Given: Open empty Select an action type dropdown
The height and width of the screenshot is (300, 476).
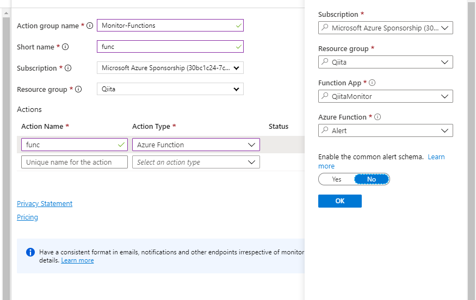Looking at the screenshot, I should tap(196, 162).
